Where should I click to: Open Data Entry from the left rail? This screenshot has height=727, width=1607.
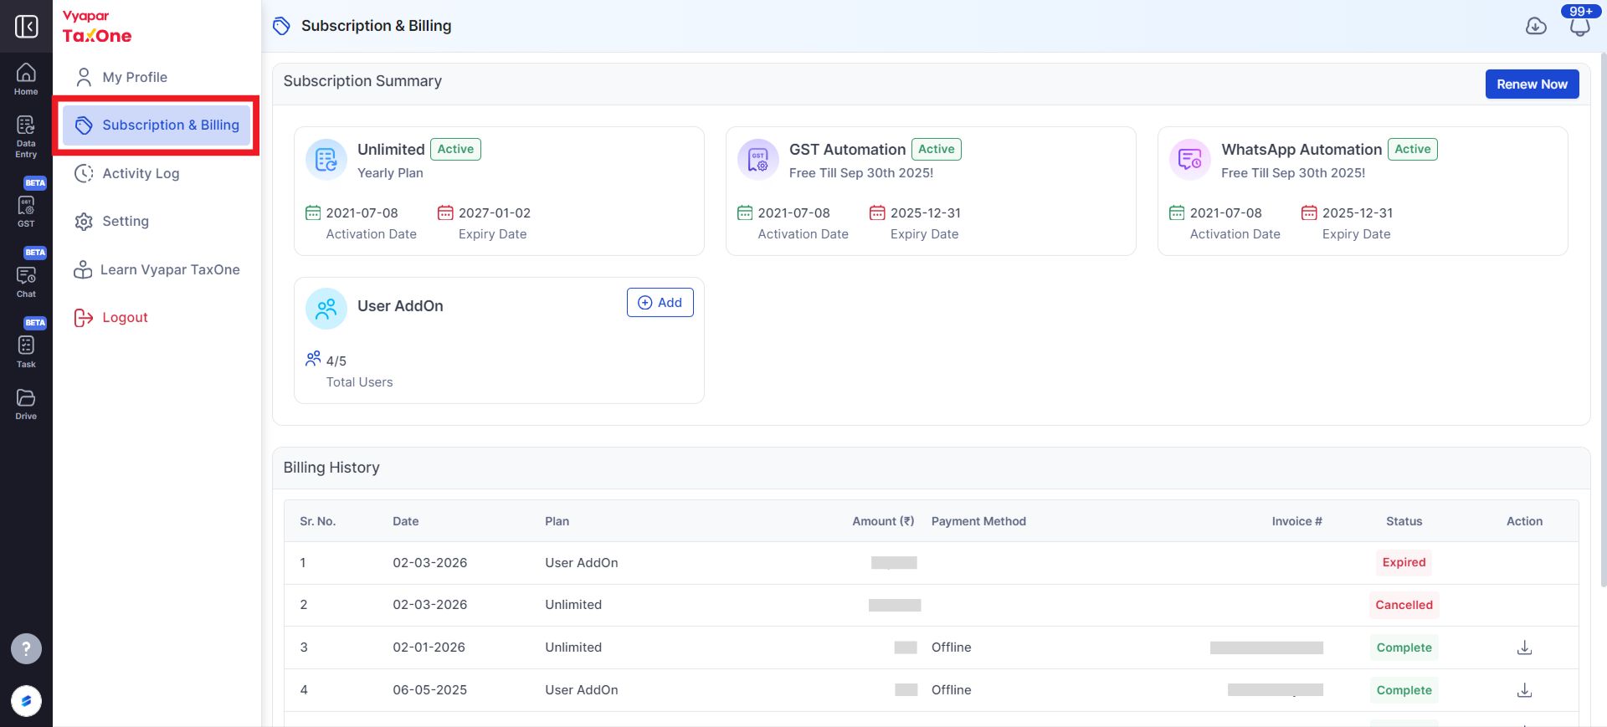point(26,136)
